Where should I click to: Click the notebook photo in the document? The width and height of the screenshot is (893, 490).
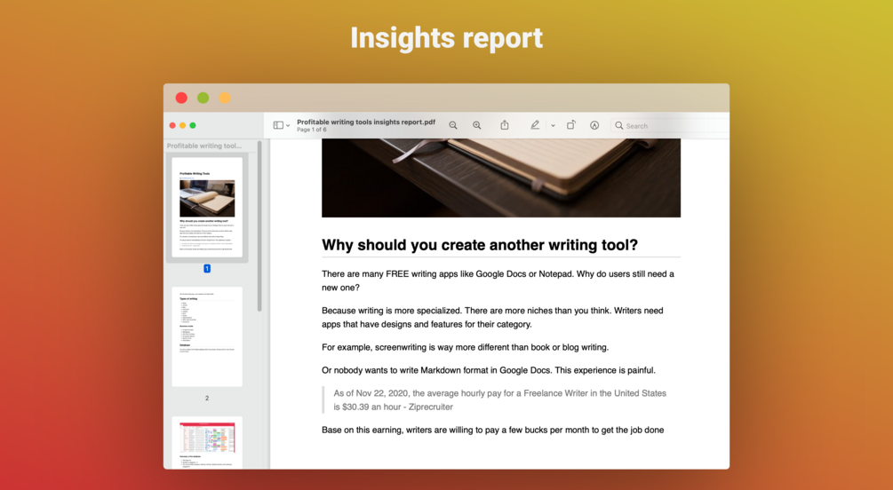coord(501,178)
